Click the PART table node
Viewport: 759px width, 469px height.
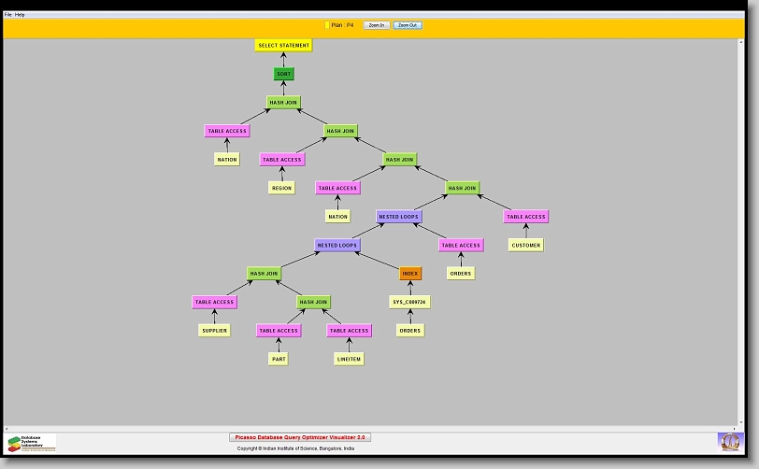point(279,359)
